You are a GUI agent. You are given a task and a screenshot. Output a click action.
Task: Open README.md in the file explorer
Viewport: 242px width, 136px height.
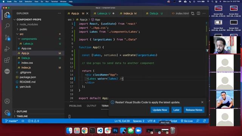coord(39,82)
